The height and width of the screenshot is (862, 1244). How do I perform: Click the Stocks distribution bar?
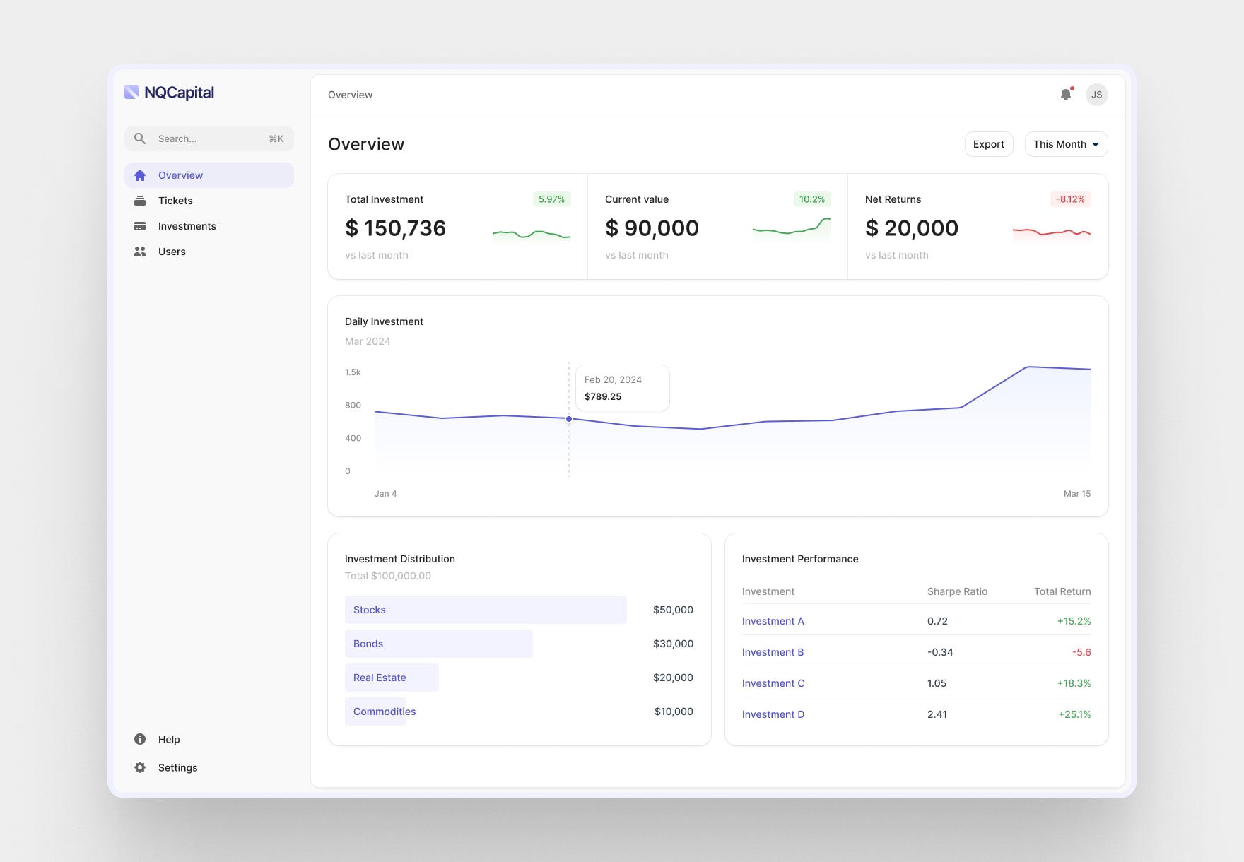coord(486,610)
